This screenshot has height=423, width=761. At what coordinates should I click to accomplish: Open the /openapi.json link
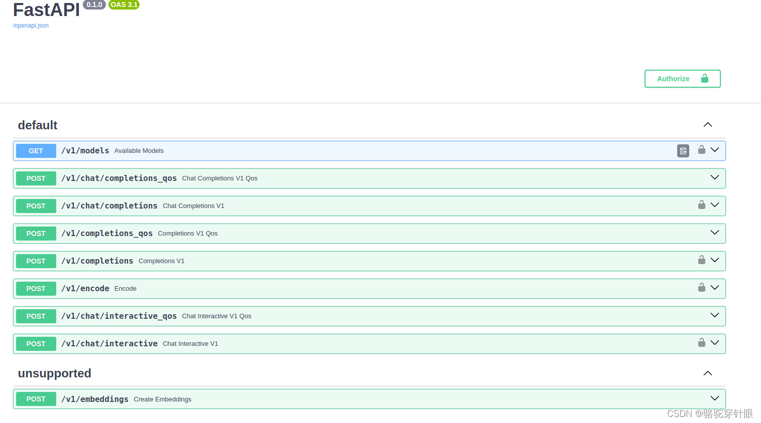coord(31,26)
